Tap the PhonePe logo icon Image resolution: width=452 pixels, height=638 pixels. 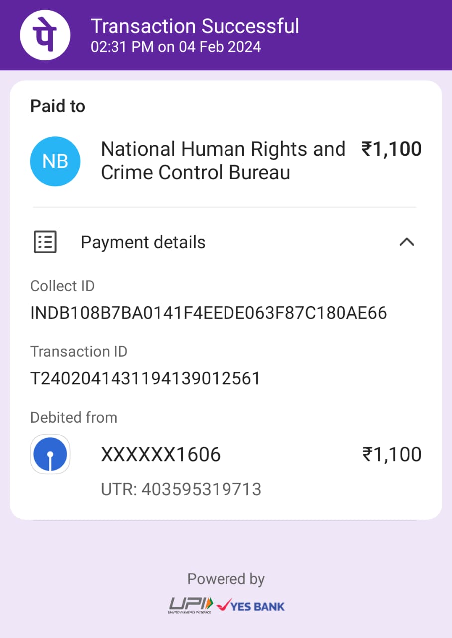click(x=45, y=35)
